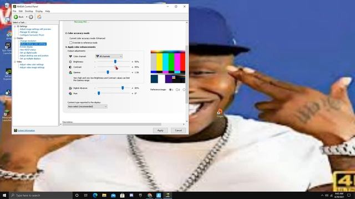Click the vertical scrollbar in settings pane
This screenshot has height=199, width=355.
[x=187, y=75]
